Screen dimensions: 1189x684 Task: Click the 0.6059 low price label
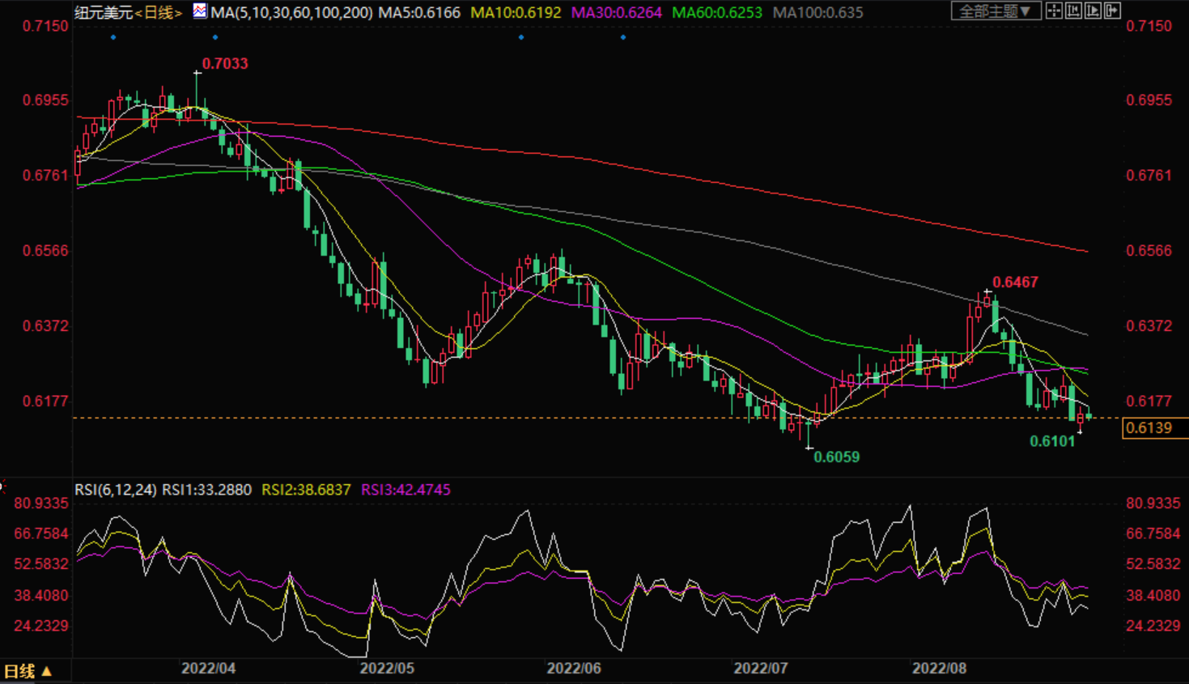click(837, 457)
